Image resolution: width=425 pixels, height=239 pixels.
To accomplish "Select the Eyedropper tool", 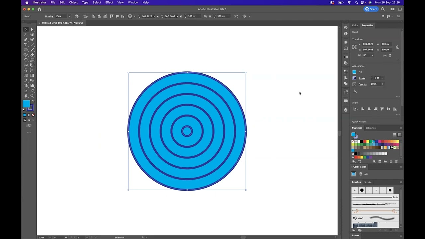I will tap(26, 80).
